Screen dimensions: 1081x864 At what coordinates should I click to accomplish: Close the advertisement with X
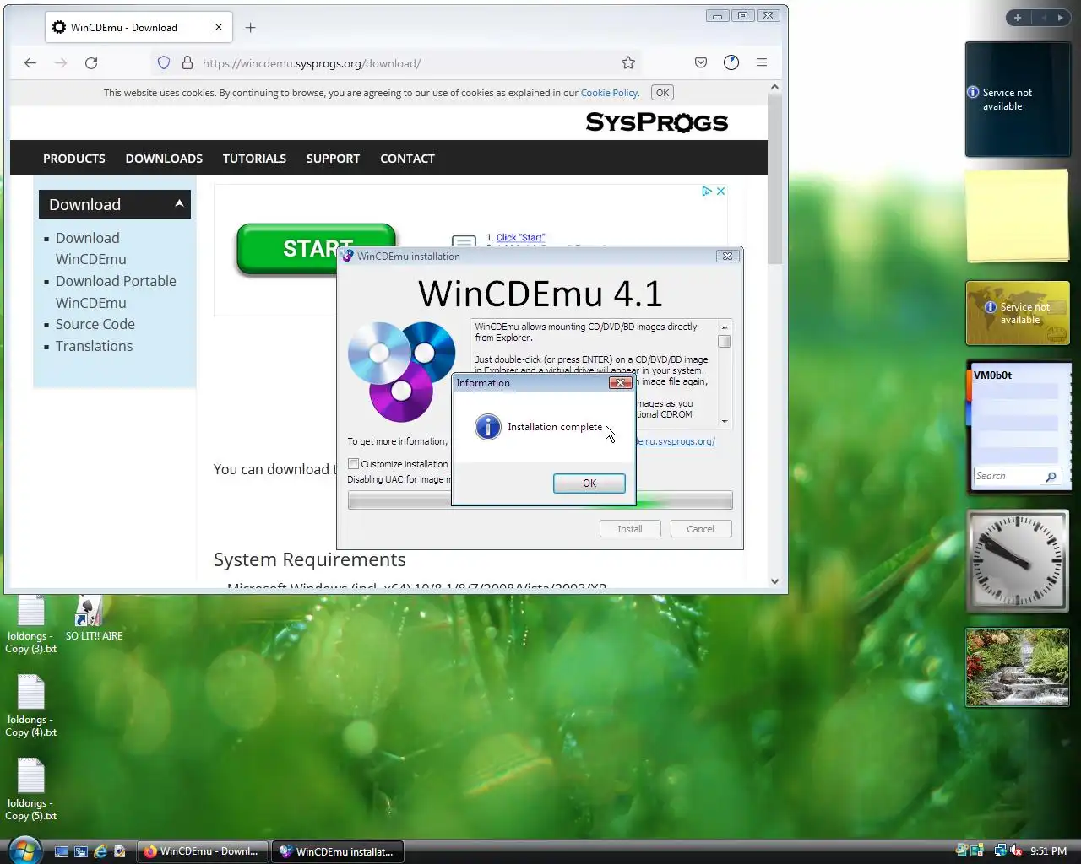pyautogui.click(x=721, y=192)
